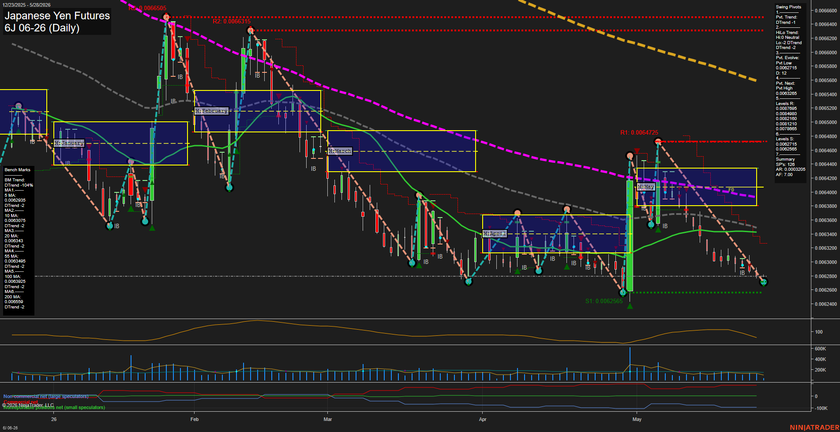Click the R2: 0.0066315 resistance label
The image size is (840, 432).
pyautogui.click(x=232, y=21)
